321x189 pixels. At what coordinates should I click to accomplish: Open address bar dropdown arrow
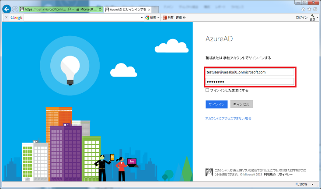tap(73, 9)
